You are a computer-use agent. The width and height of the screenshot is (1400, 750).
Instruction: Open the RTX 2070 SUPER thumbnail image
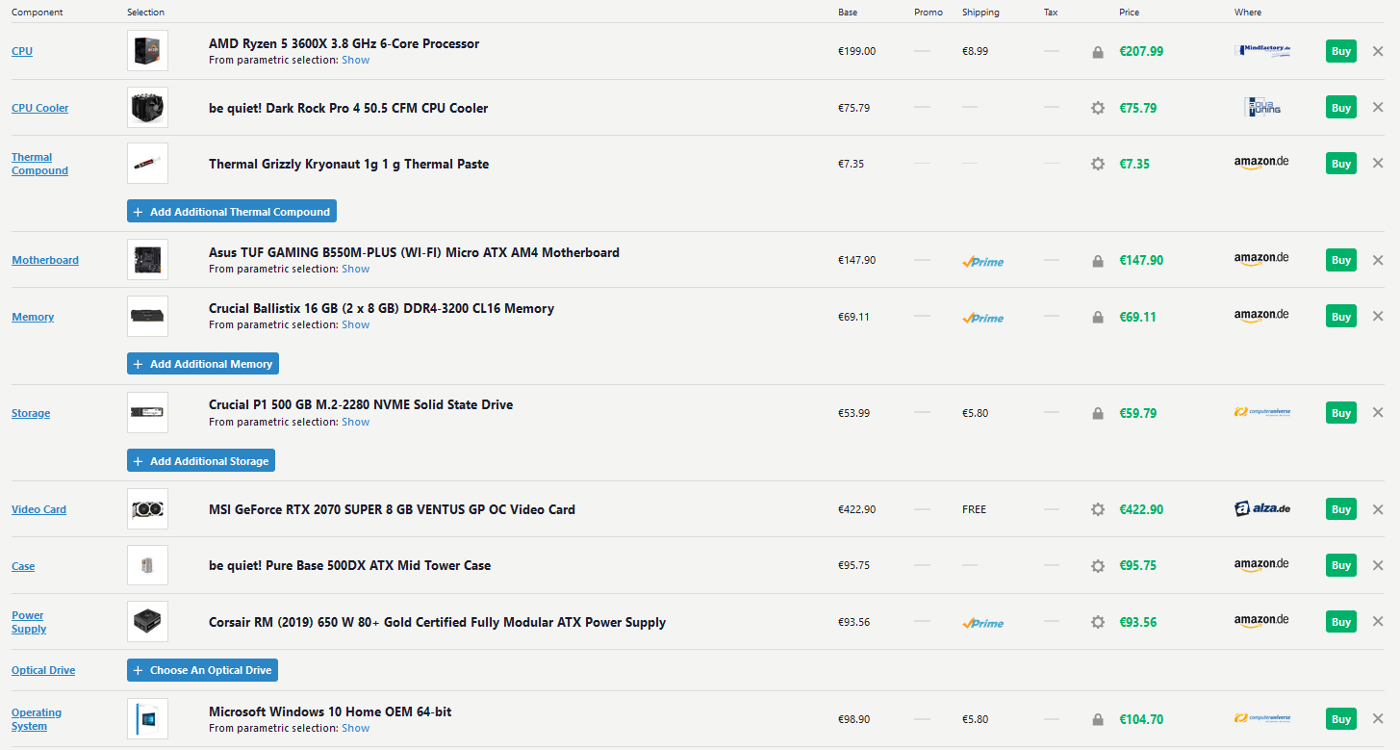point(147,509)
